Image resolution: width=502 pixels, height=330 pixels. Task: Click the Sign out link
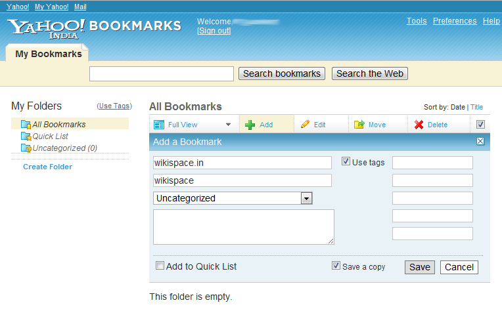coord(214,31)
